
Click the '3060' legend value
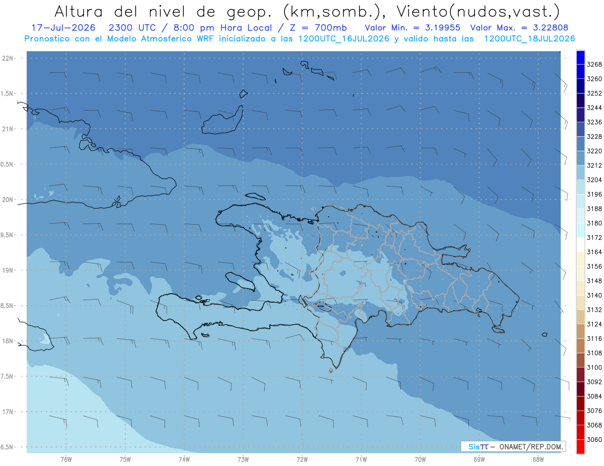pyautogui.click(x=594, y=439)
